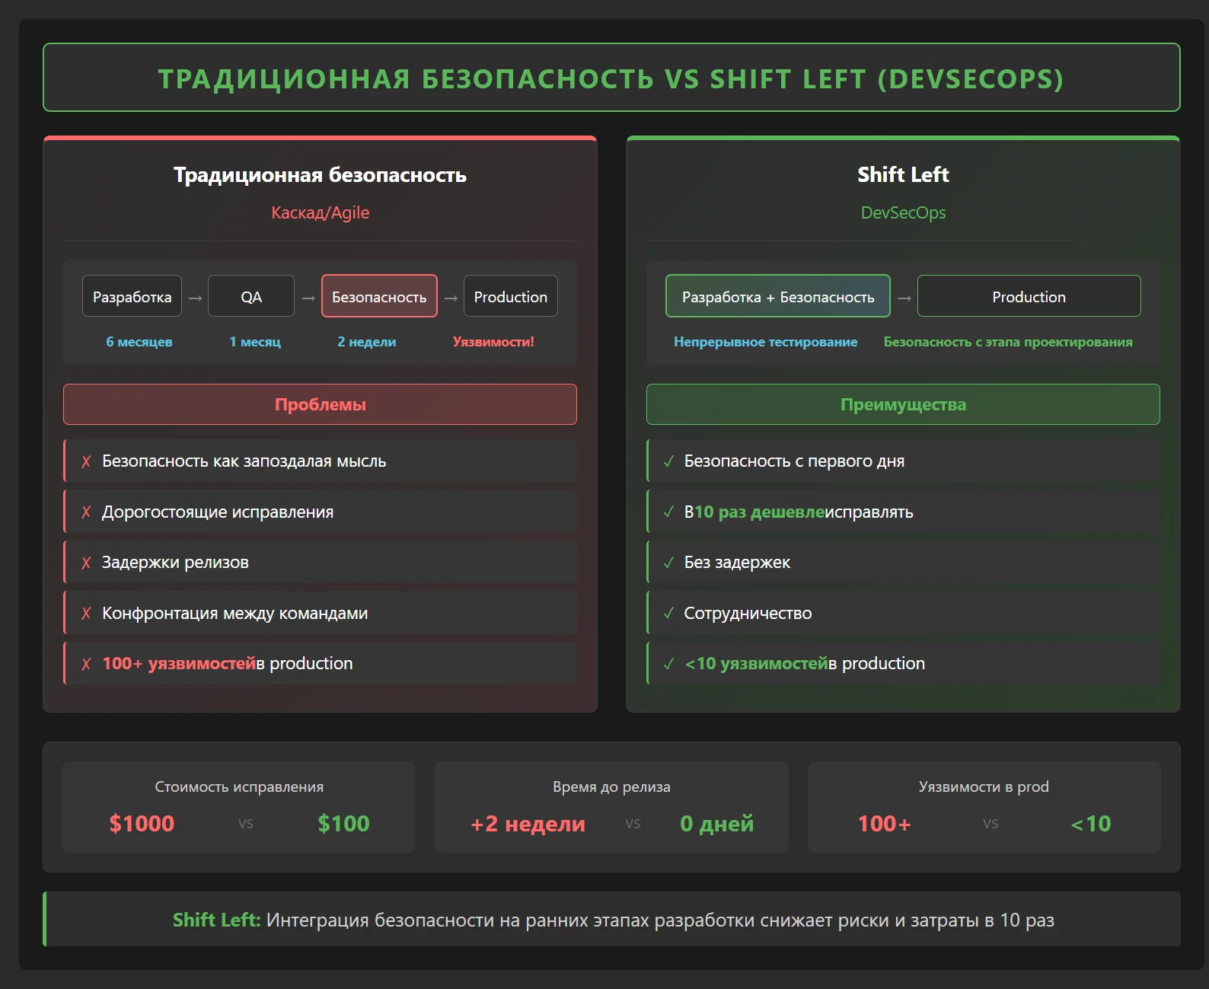Select the checkmark next to "Сотрудничество"
Image resolution: width=1209 pixels, height=989 pixels.
click(x=668, y=614)
